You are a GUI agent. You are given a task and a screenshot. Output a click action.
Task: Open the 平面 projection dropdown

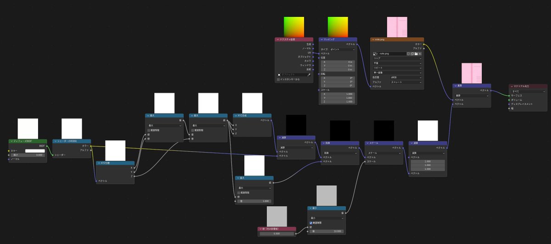click(x=397, y=63)
